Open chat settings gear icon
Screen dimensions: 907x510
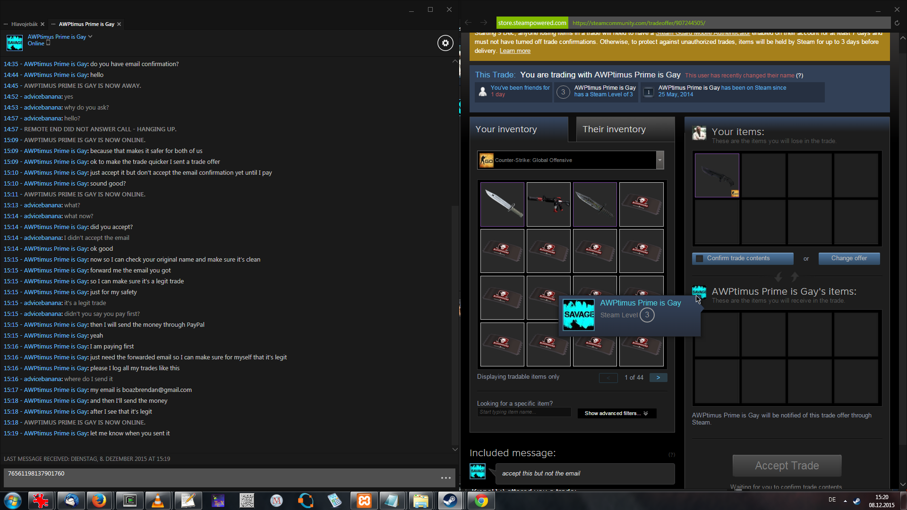(x=445, y=43)
